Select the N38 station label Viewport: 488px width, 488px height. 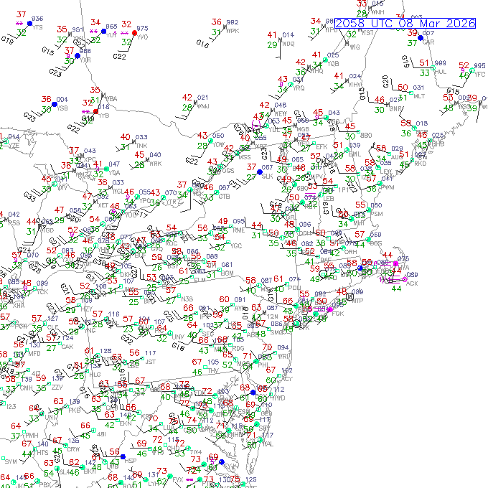[x=187, y=299]
